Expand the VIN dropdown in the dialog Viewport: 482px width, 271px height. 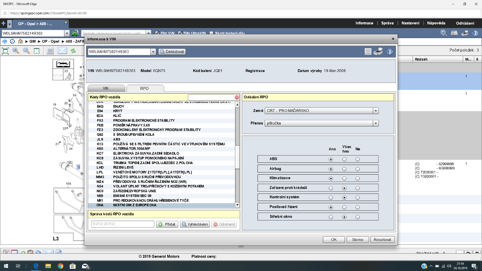153,52
